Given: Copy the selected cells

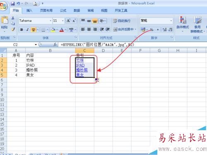Looking at the screenshot, I should [x=13, y=24].
